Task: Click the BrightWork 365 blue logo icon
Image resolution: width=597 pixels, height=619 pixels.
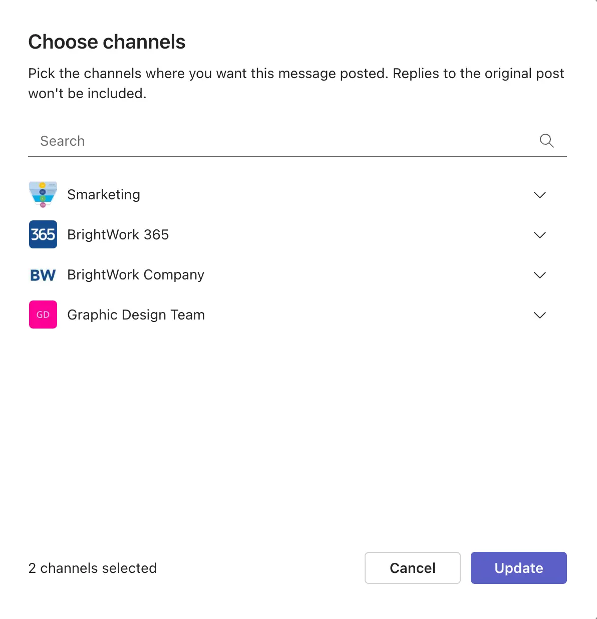Action: coord(43,234)
